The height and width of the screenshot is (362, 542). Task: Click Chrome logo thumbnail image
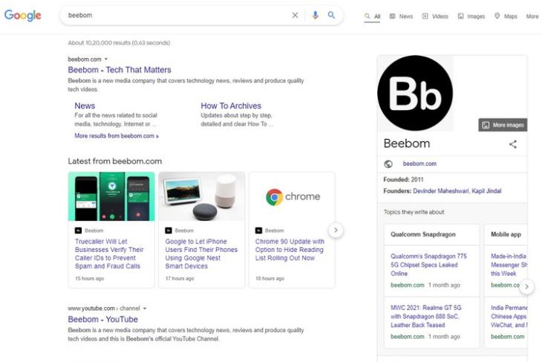click(292, 196)
